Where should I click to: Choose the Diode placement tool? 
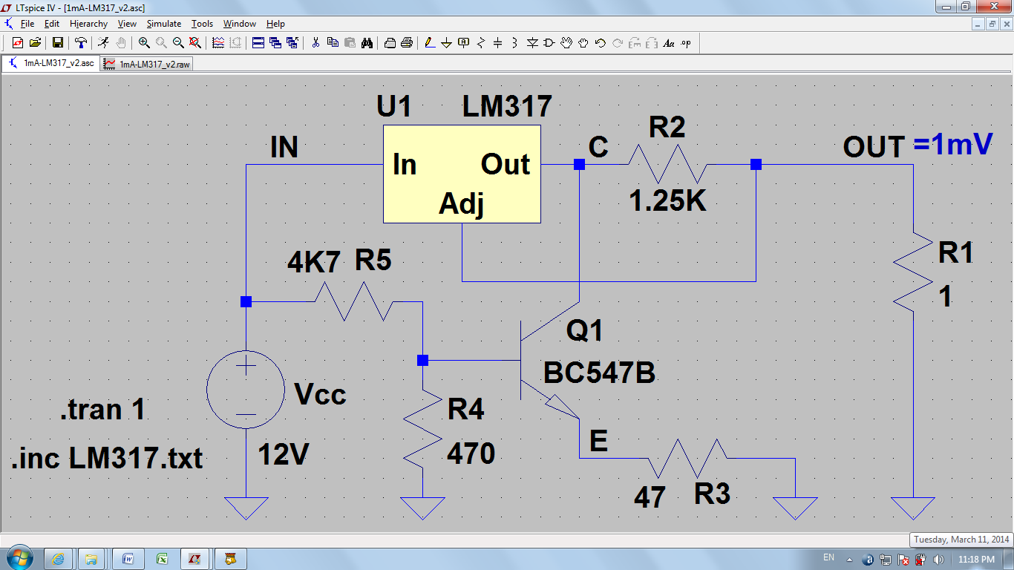click(x=532, y=43)
